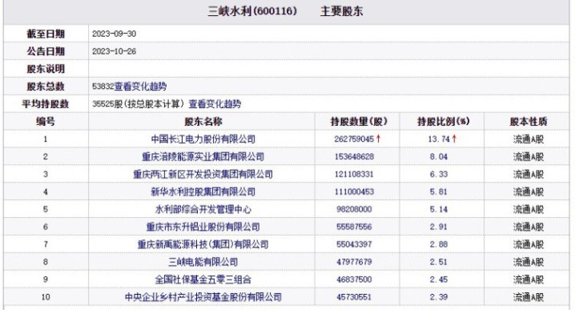This screenshot has width=575, height=310.
Task: Open shareholder 全国社保基金五零三组合
Action: click(203, 280)
